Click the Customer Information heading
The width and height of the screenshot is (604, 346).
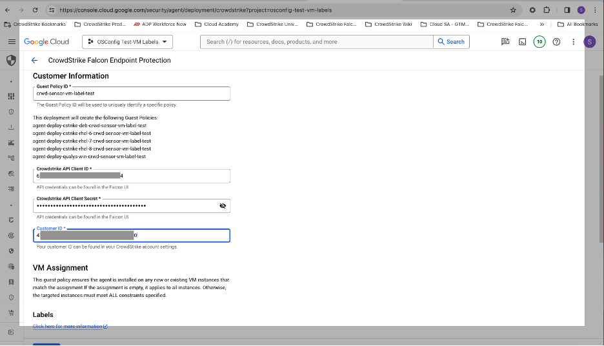[71, 76]
